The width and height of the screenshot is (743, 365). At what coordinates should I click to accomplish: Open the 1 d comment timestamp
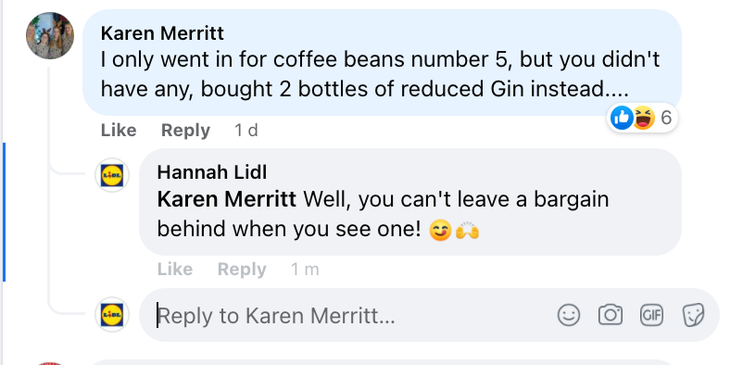pyautogui.click(x=246, y=130)
